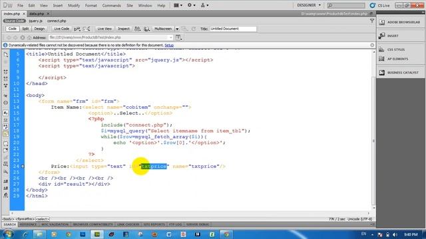Switch to Code view
This screenshot has width=426, height=239.
[12, 29]
